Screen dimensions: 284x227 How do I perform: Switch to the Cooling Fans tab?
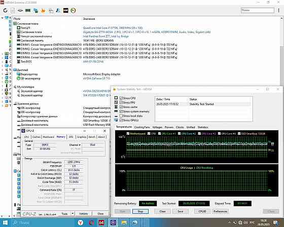pos(142,127)
